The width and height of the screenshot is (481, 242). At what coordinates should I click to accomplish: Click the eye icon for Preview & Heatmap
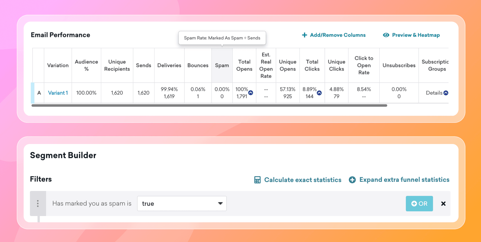pyautogui.click(x=386, y=35)
